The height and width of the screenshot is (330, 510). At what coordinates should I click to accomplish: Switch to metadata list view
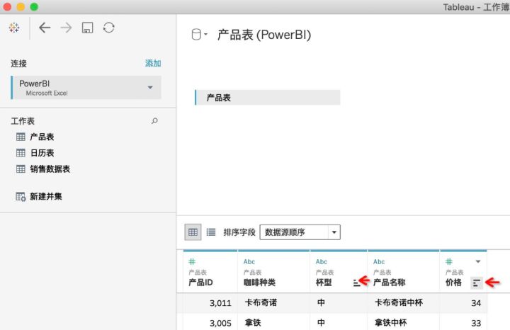(x=211, y=232)
